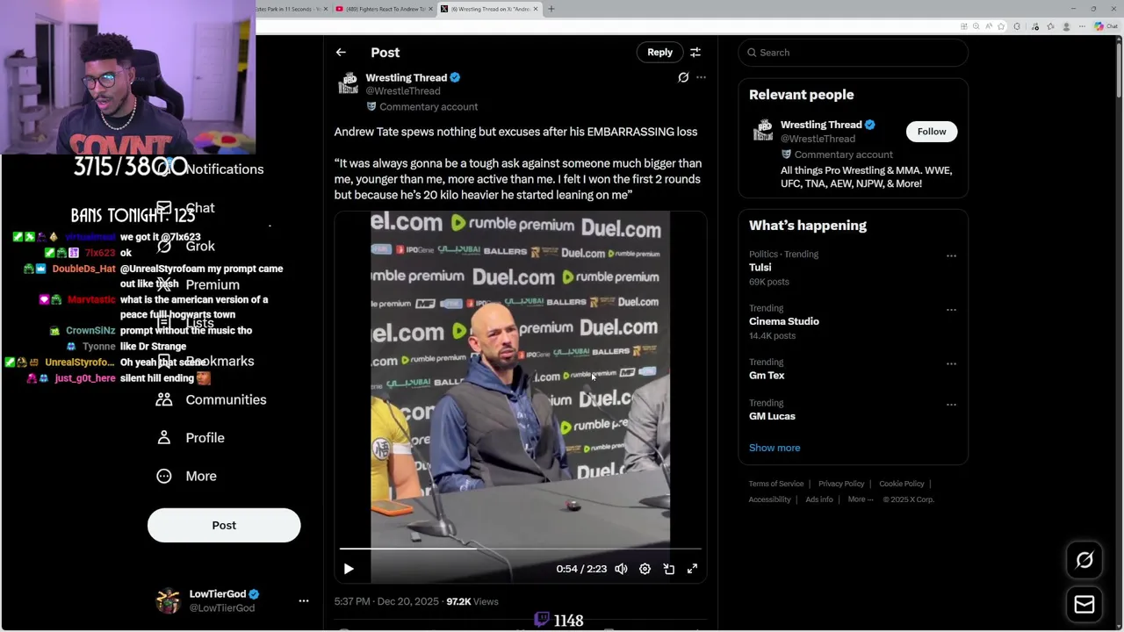Open the Tulsi trending topic
This screenshot has height=632, width=1124.
coord(760,268)
